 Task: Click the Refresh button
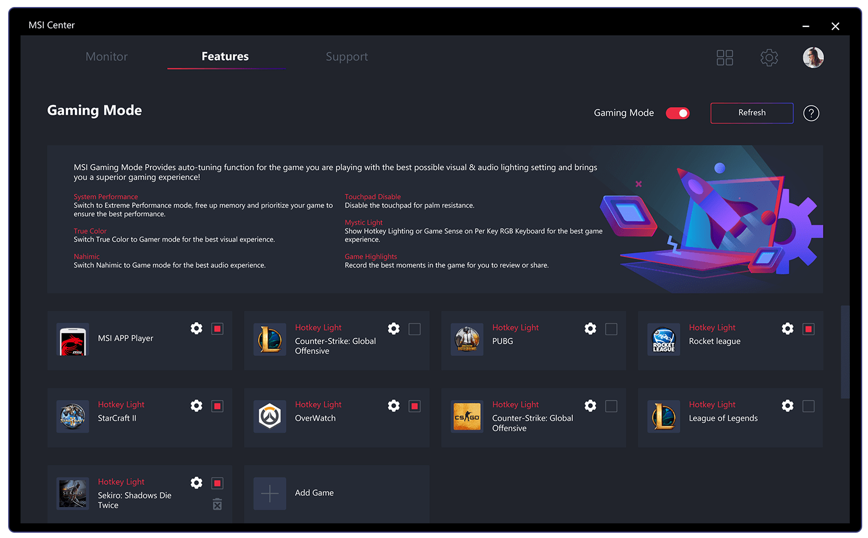point(752,113)
